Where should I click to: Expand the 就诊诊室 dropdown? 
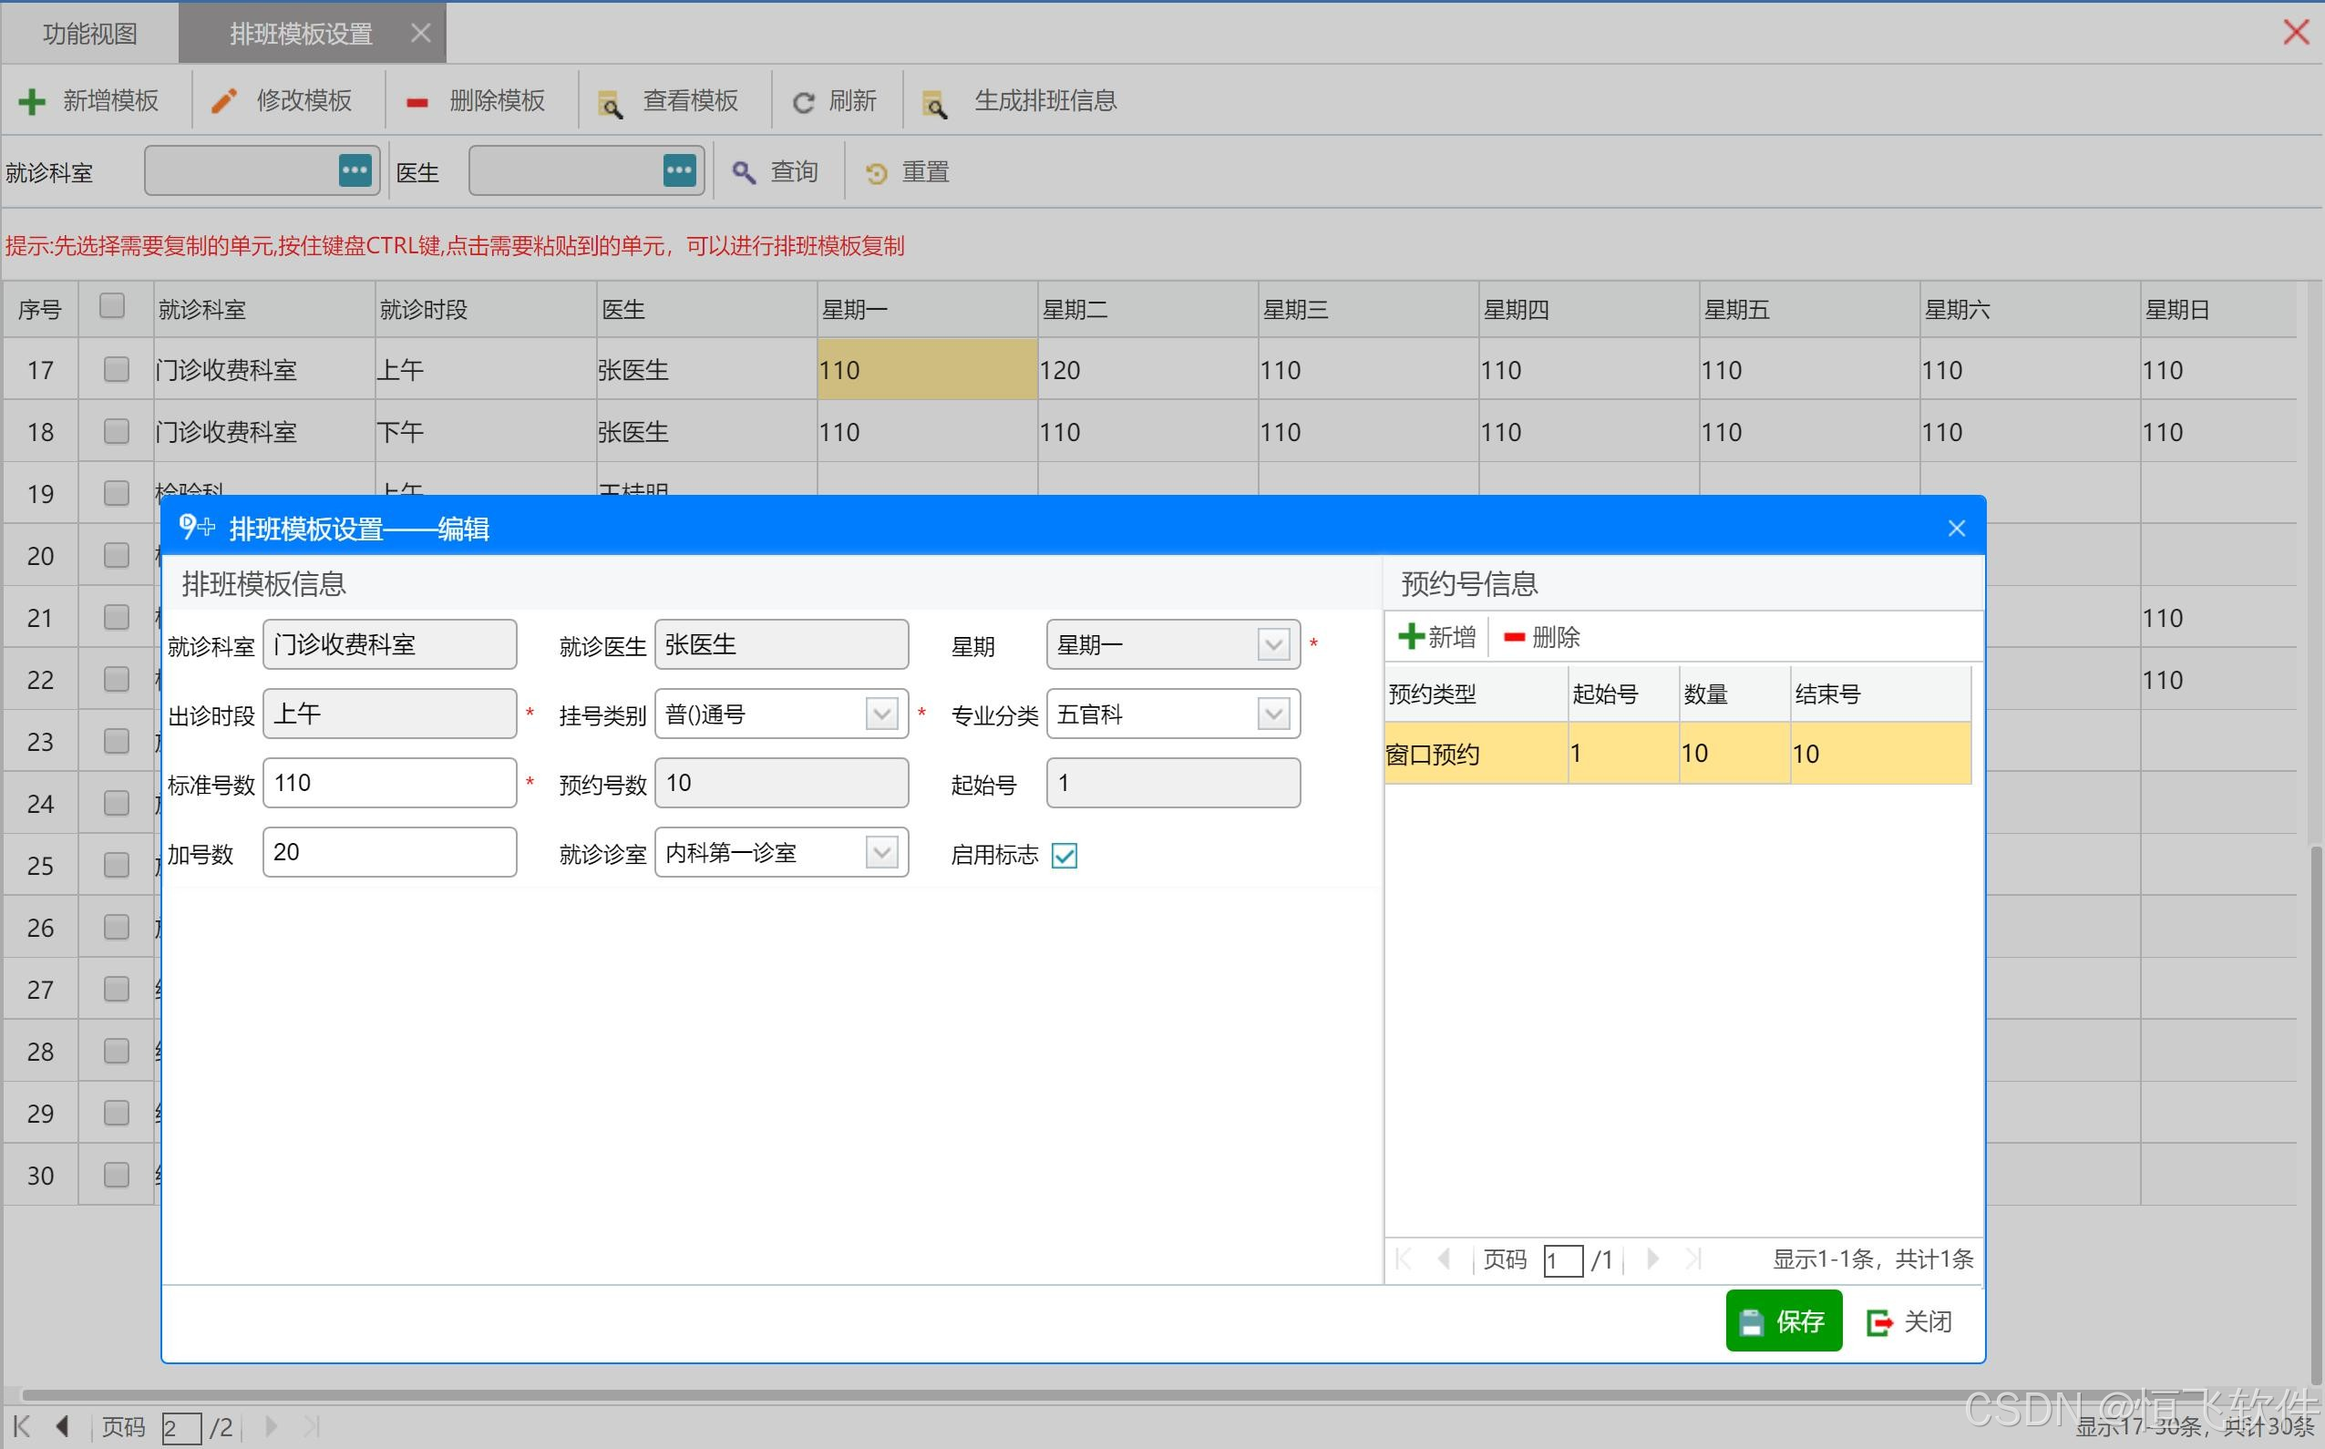880,852
